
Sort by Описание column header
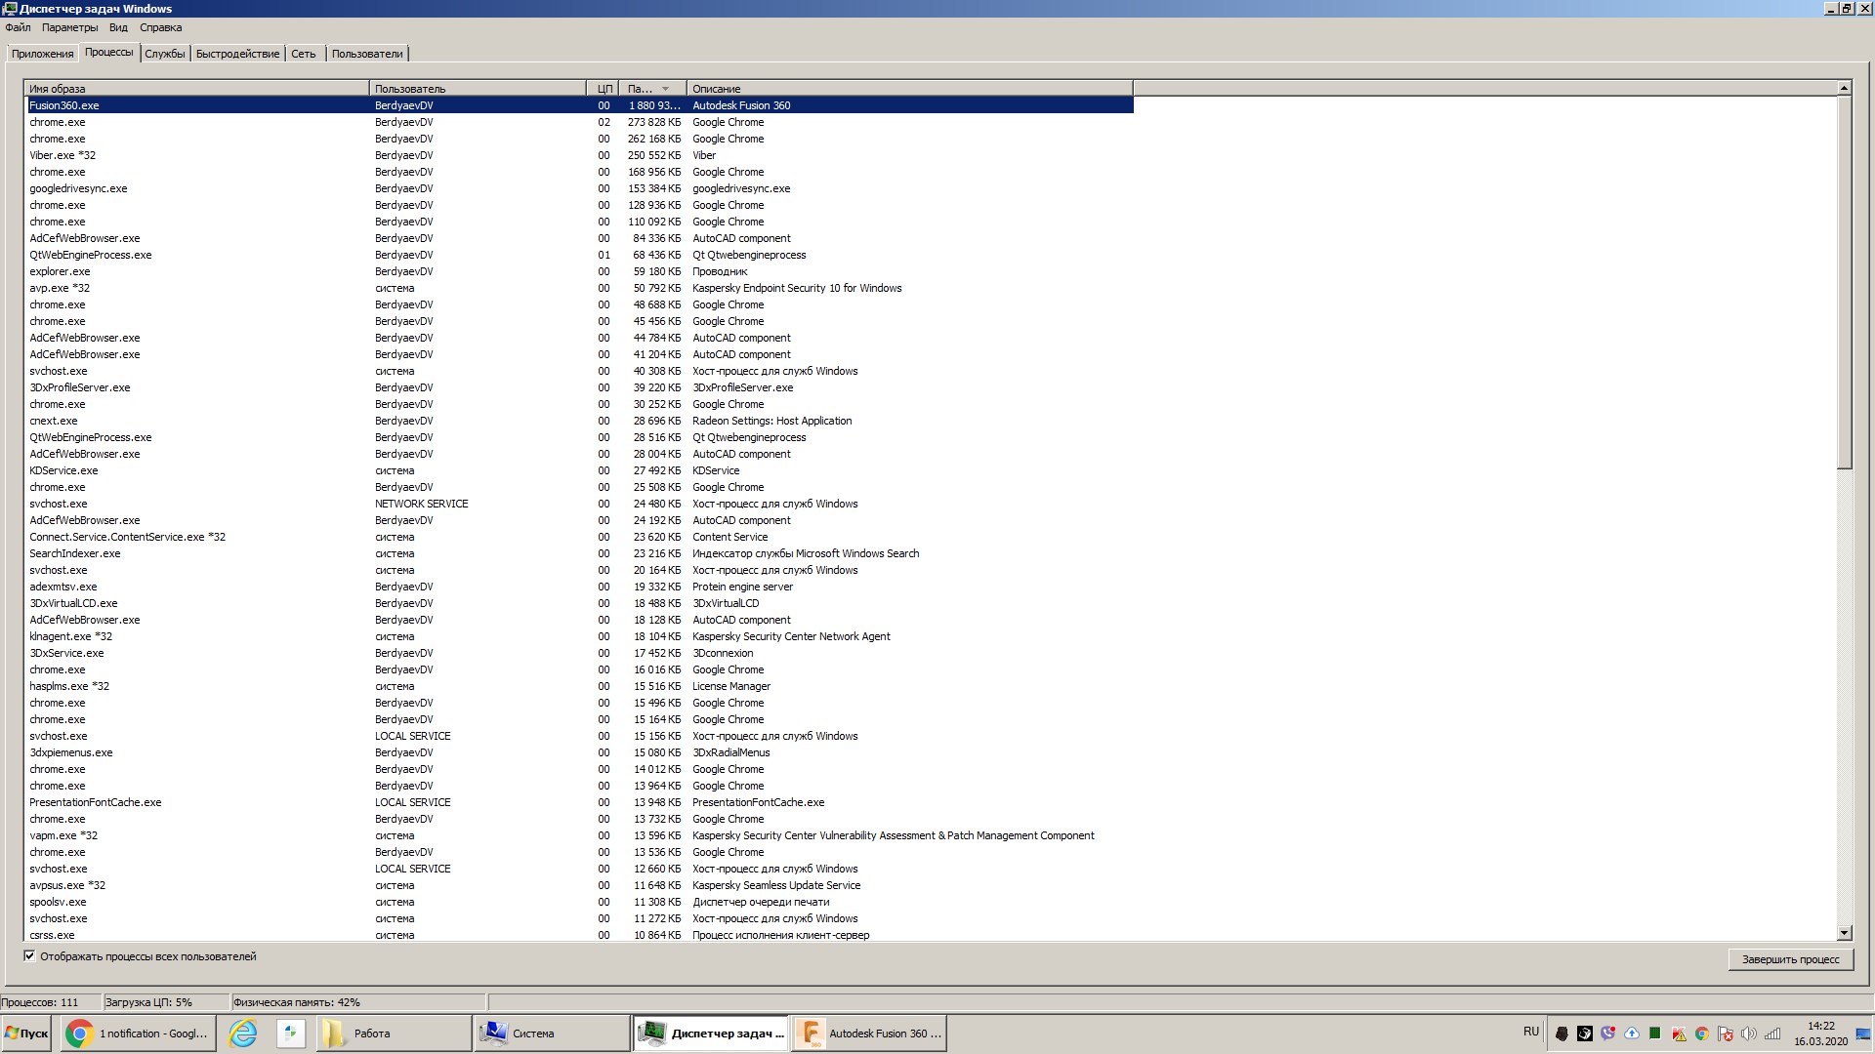click(x=910, y=88)
